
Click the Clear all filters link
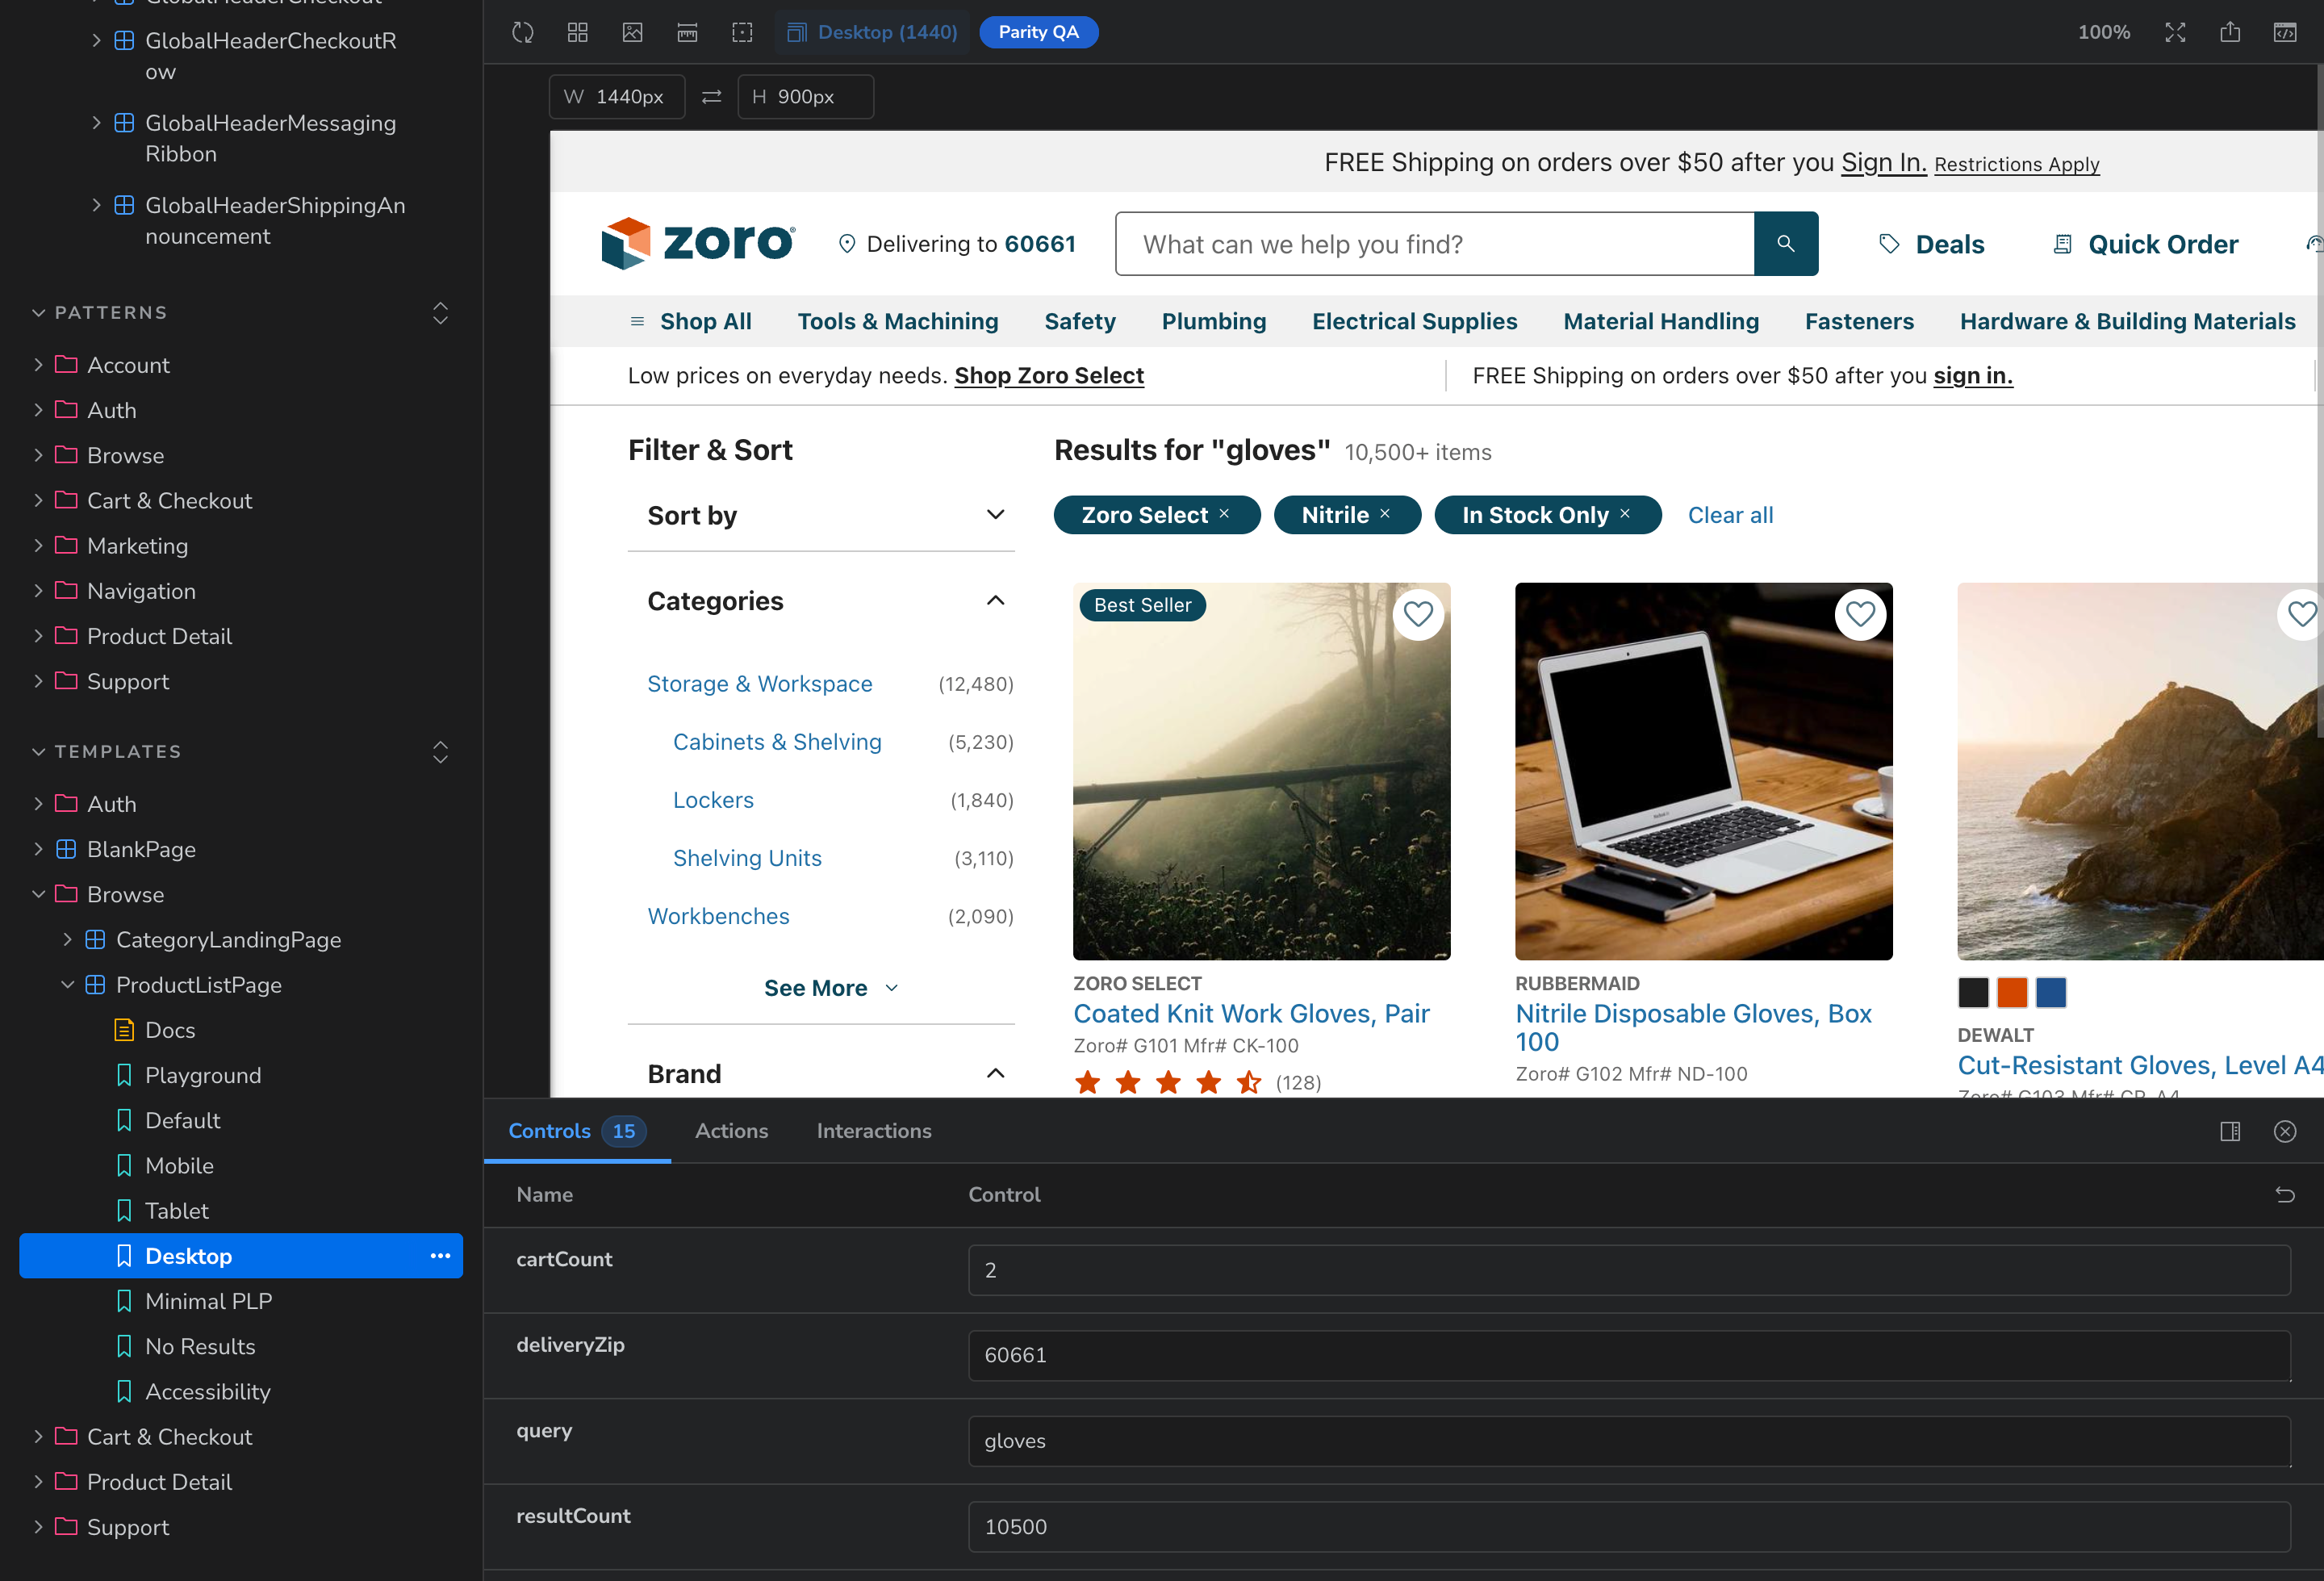coord(1730,515)
